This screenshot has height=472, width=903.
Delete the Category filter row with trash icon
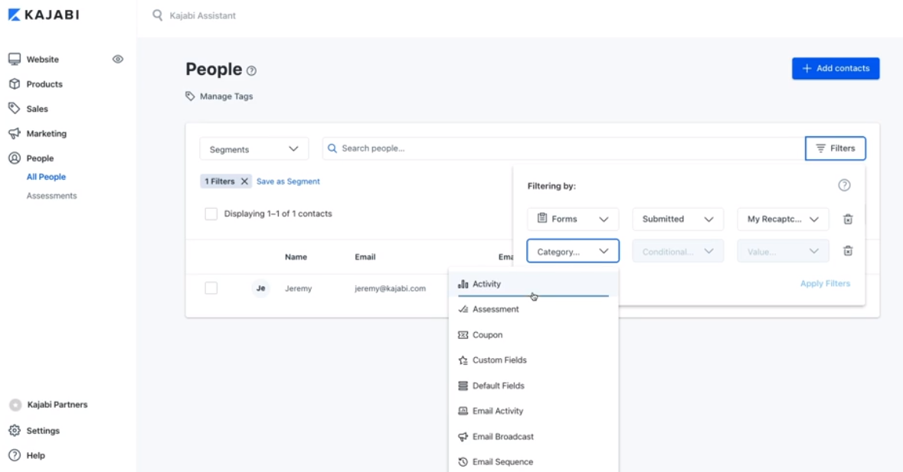click(848, 251)
